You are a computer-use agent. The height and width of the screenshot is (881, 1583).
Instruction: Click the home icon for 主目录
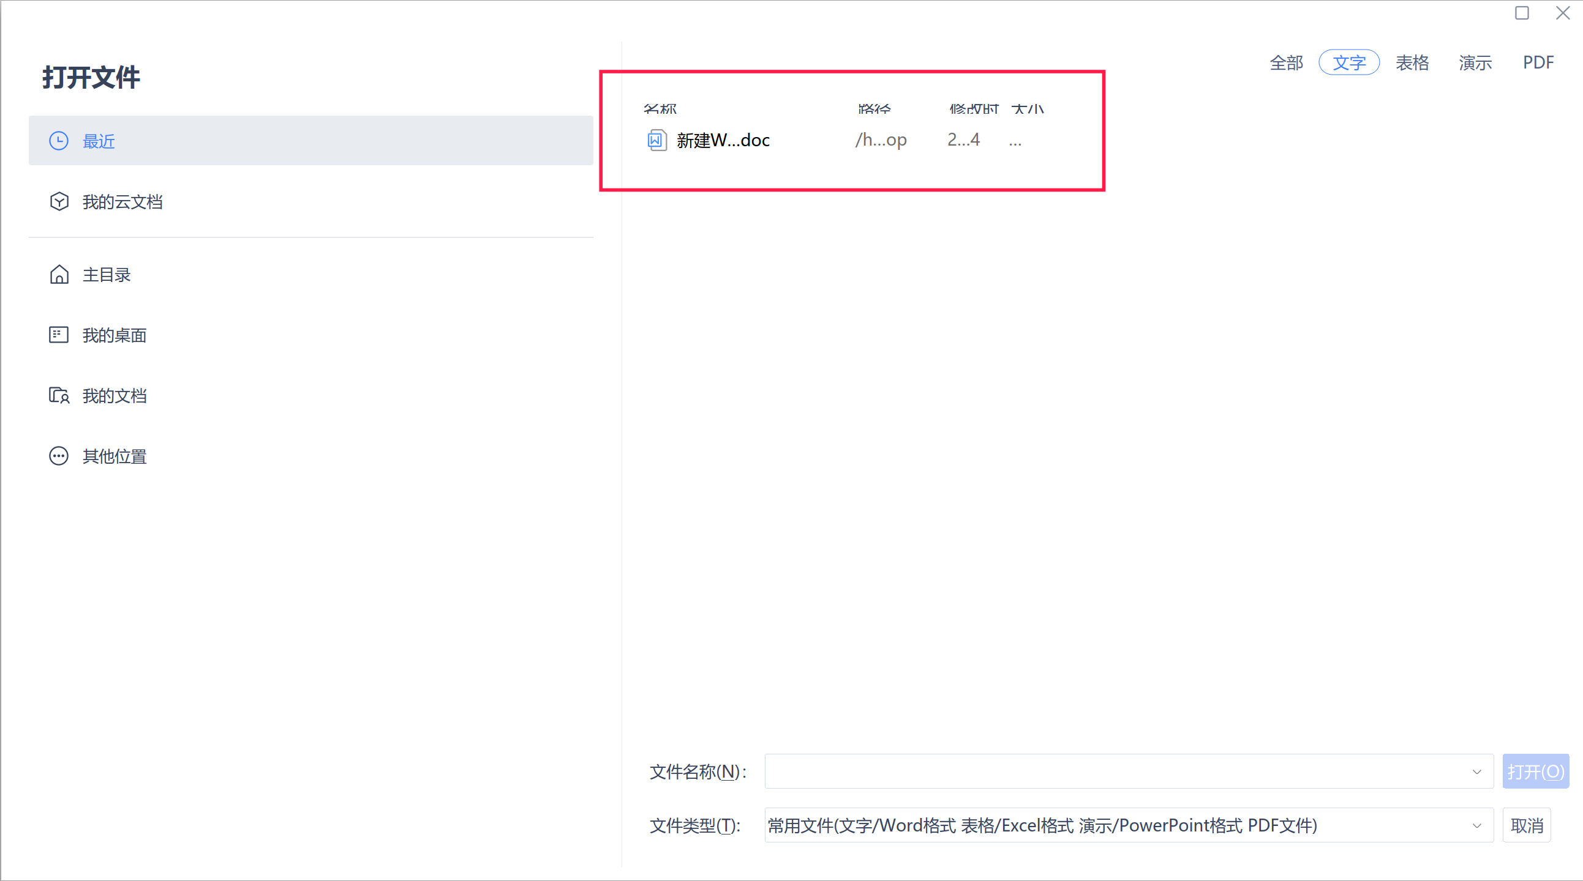(x=59, y=275)
